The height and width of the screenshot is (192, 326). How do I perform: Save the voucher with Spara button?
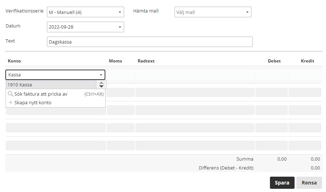coord(282,183)
